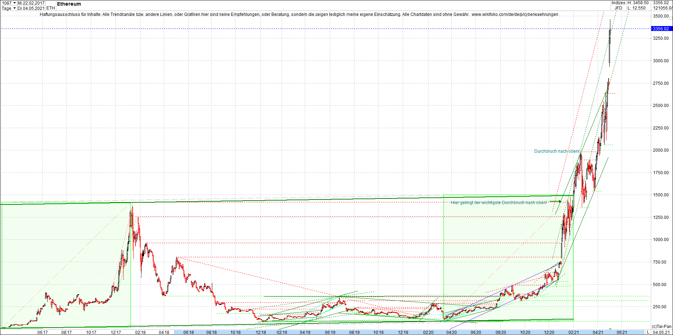Click the 1500.00 price axis label
Screen dimensions: 673x335
(x=661, y=195)
